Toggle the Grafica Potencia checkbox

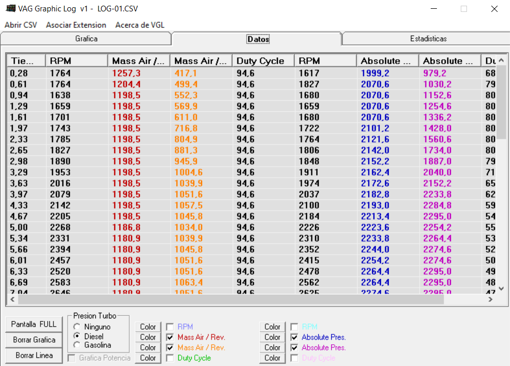pyautogui.click(x=72, y=358)
